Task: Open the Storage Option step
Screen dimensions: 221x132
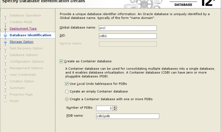Action: click(x=22, y=42)
